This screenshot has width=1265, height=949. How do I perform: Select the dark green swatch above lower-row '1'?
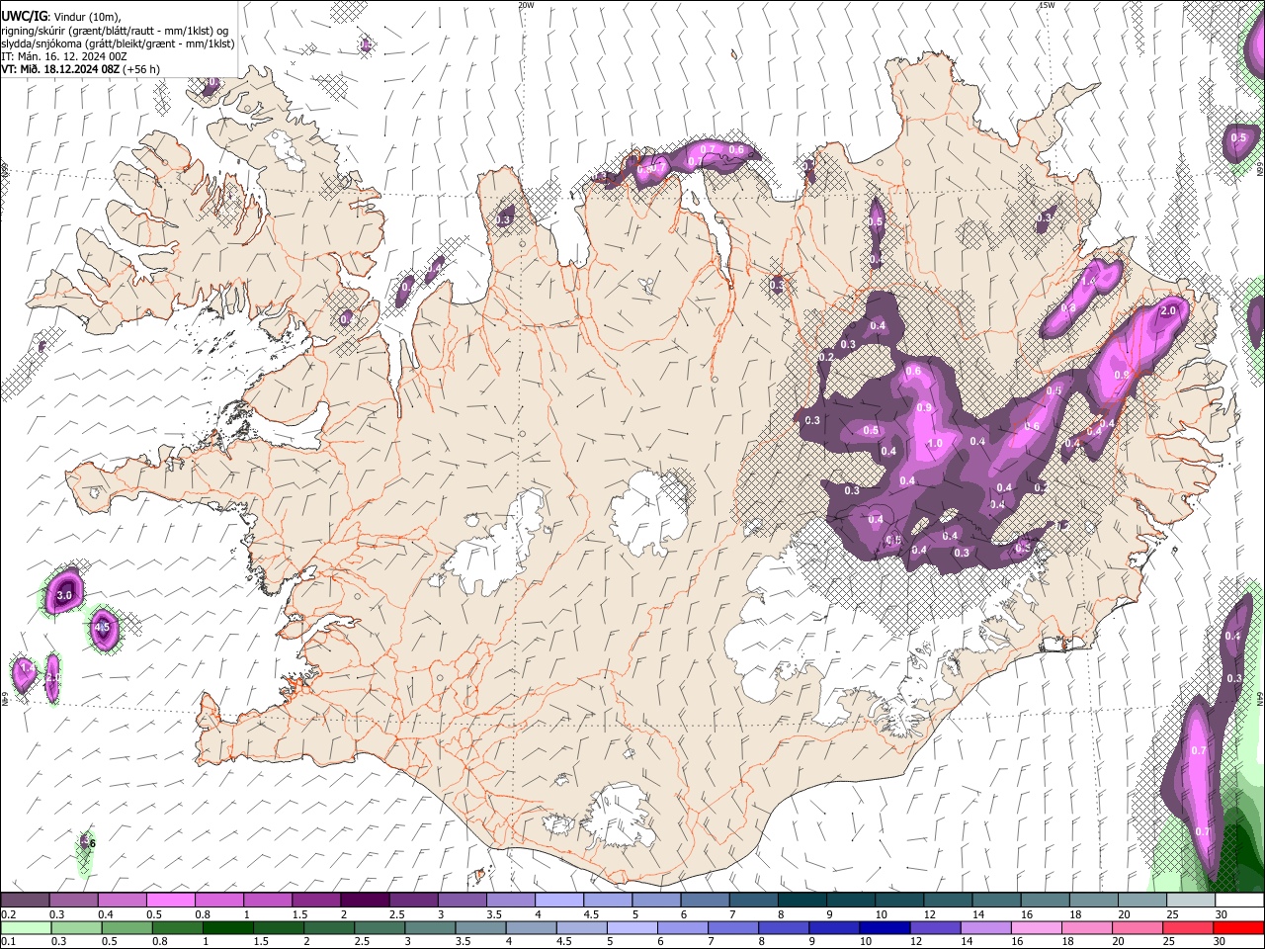click(x=227, y=927)
